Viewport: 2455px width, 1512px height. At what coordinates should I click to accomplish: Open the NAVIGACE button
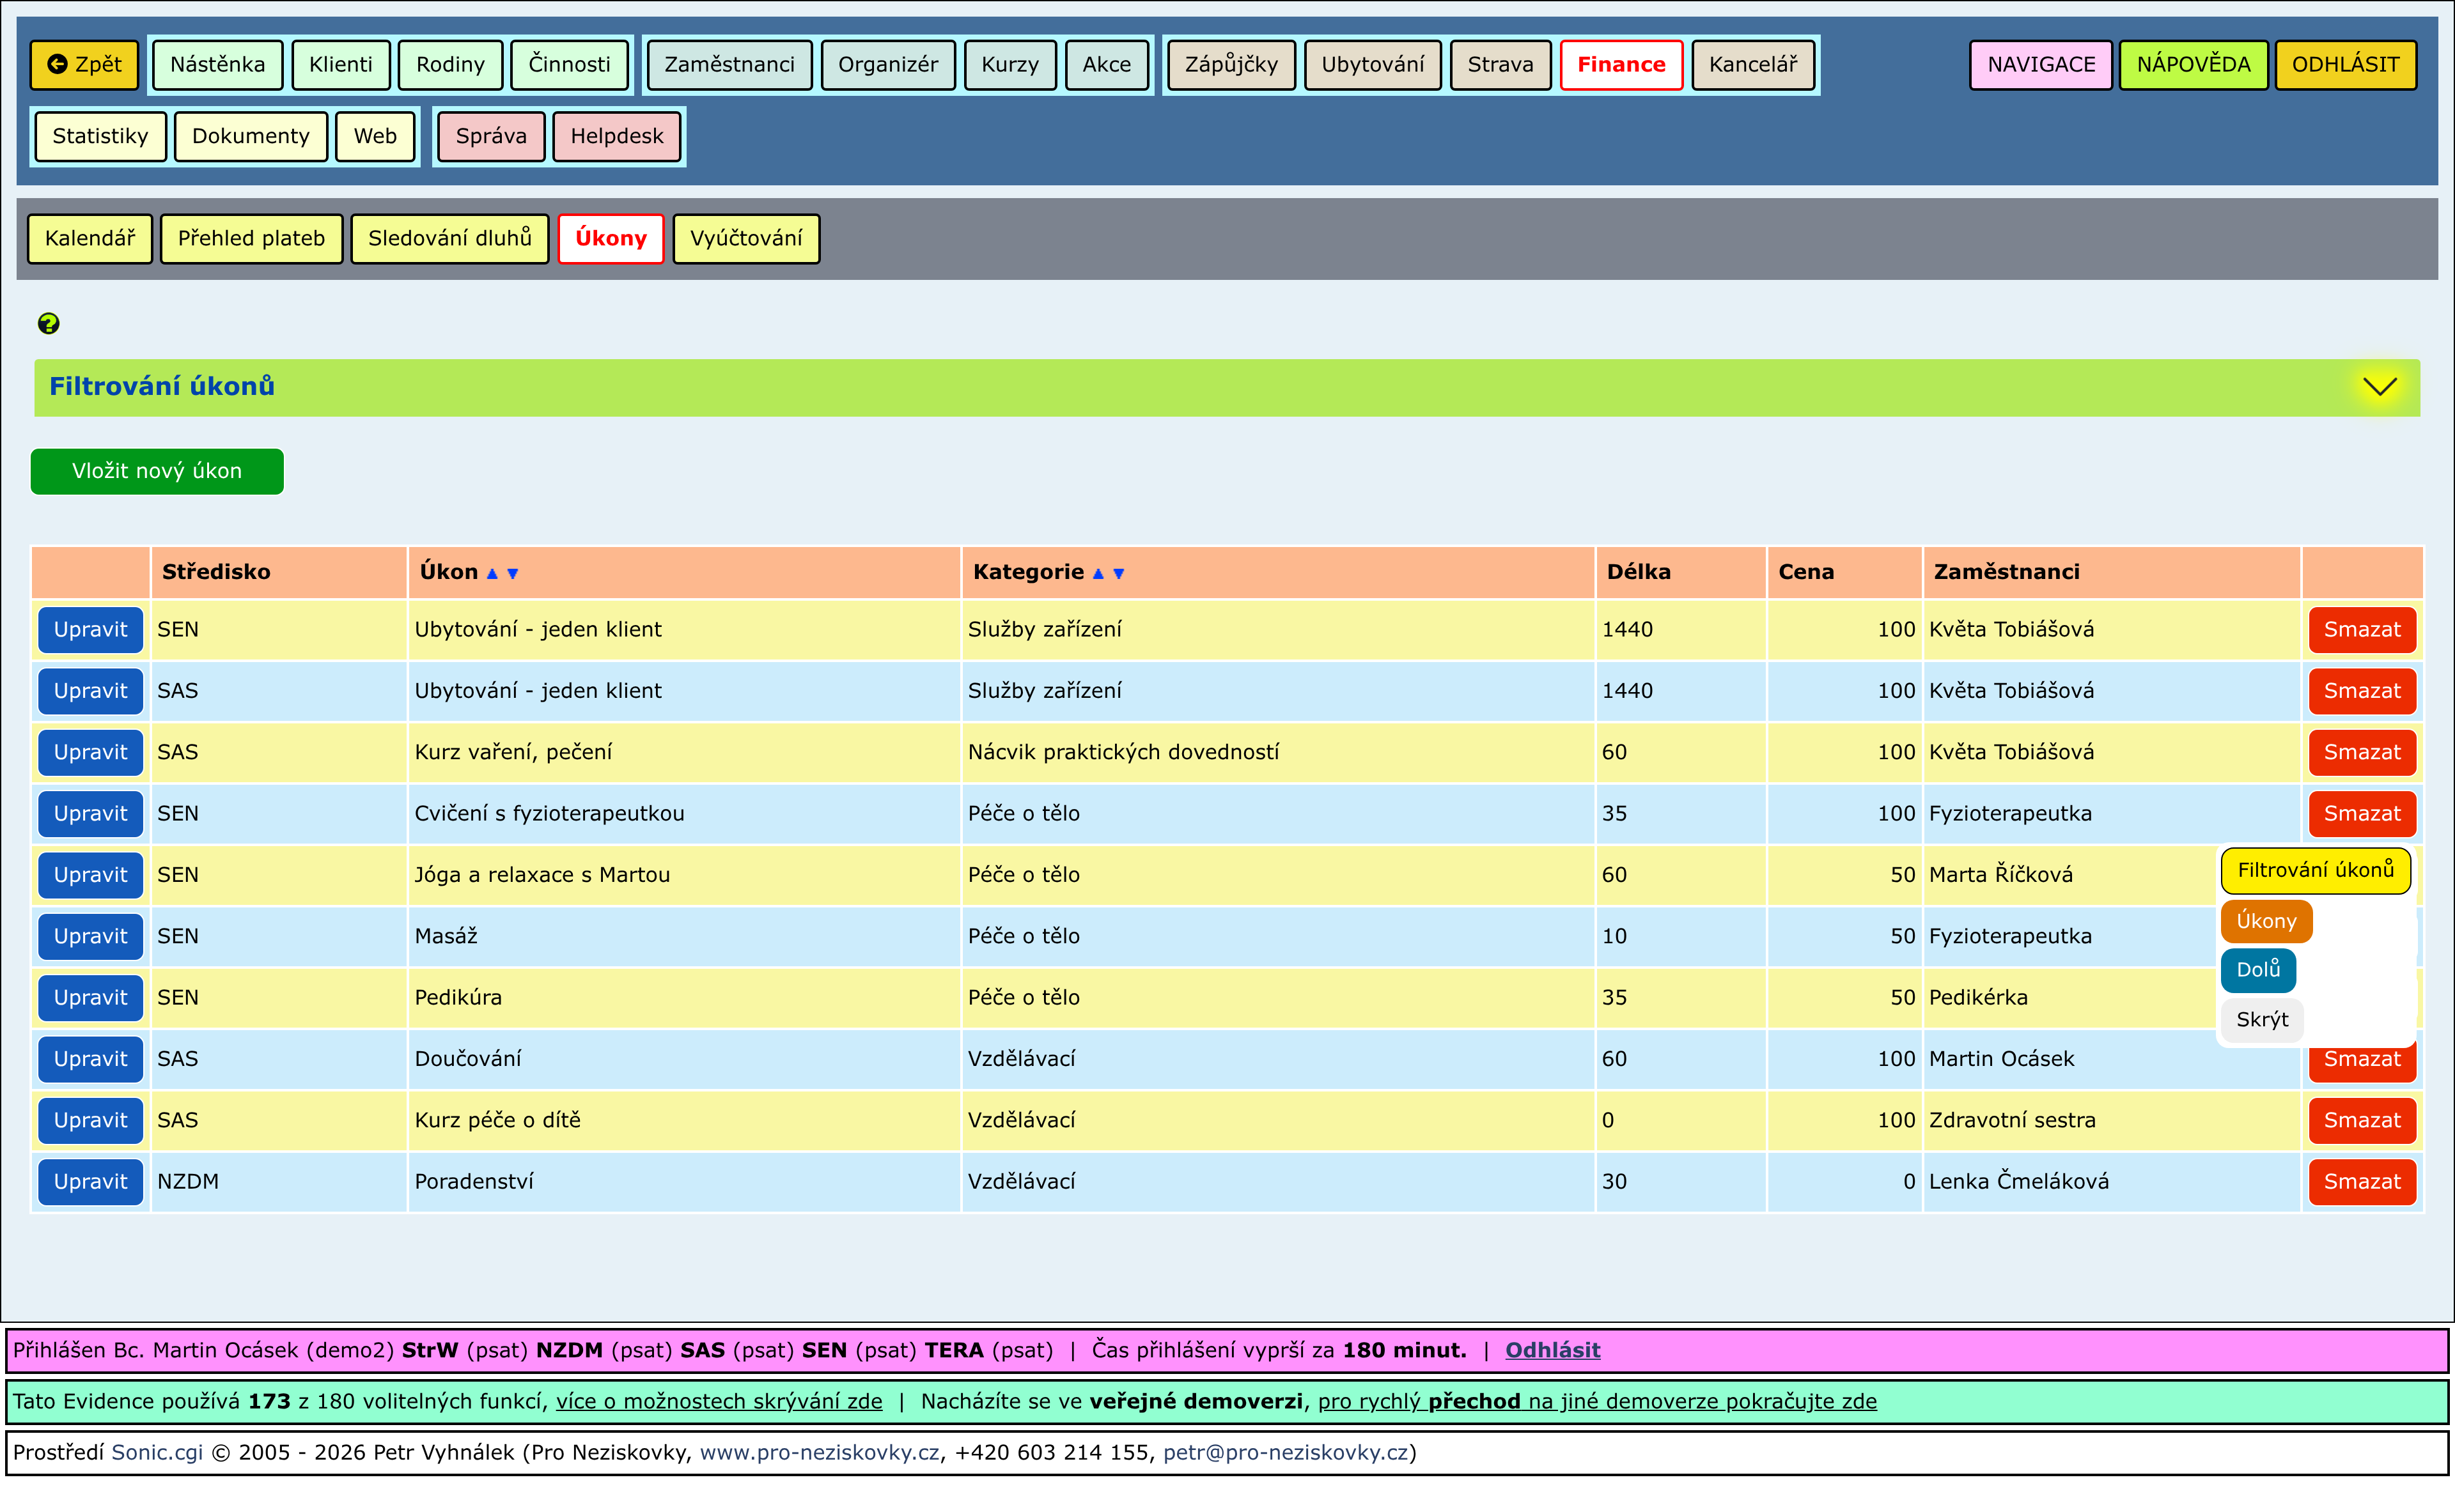pos(2040,65)
